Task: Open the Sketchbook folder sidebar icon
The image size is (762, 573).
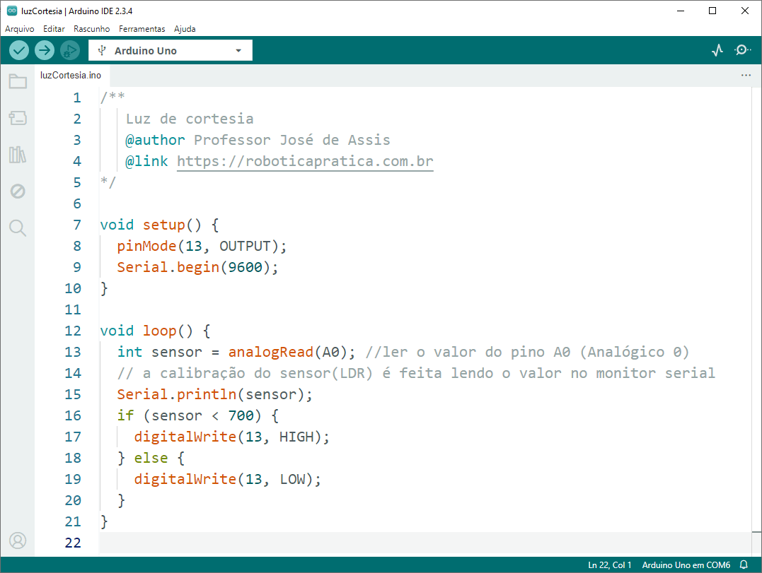Action: pyautogui.click(x=18, y=81)
